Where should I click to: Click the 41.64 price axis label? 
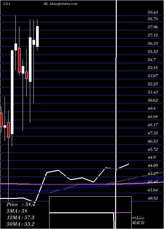153,190
